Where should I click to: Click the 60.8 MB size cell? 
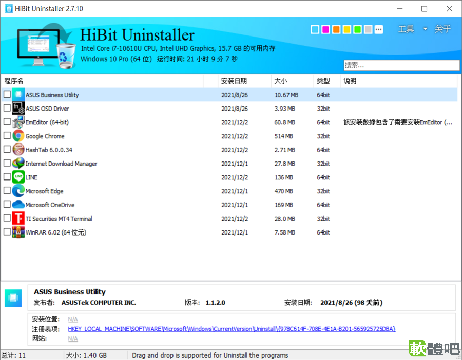284,122
